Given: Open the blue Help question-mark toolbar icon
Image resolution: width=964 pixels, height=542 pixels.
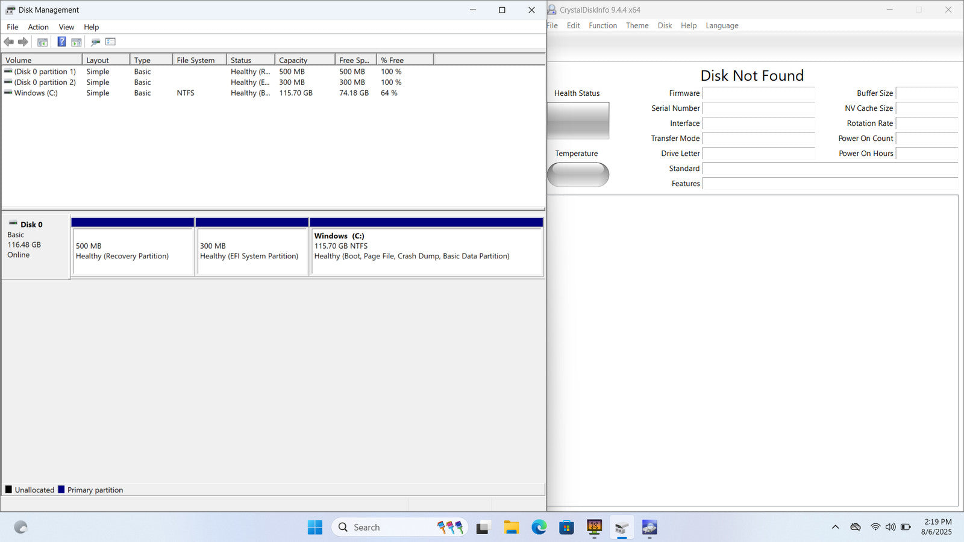Looking at the screenshot, I should click(61, 42).
